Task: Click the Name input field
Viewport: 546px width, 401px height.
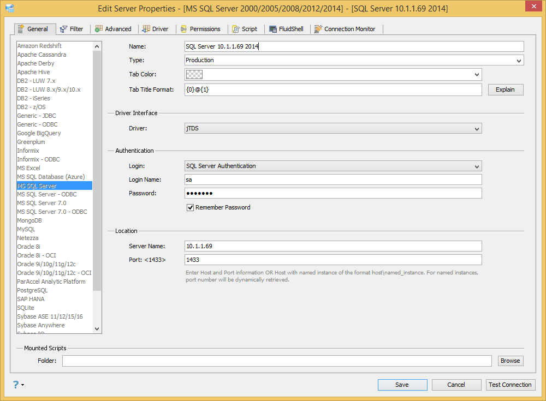Action: [354, 46]
